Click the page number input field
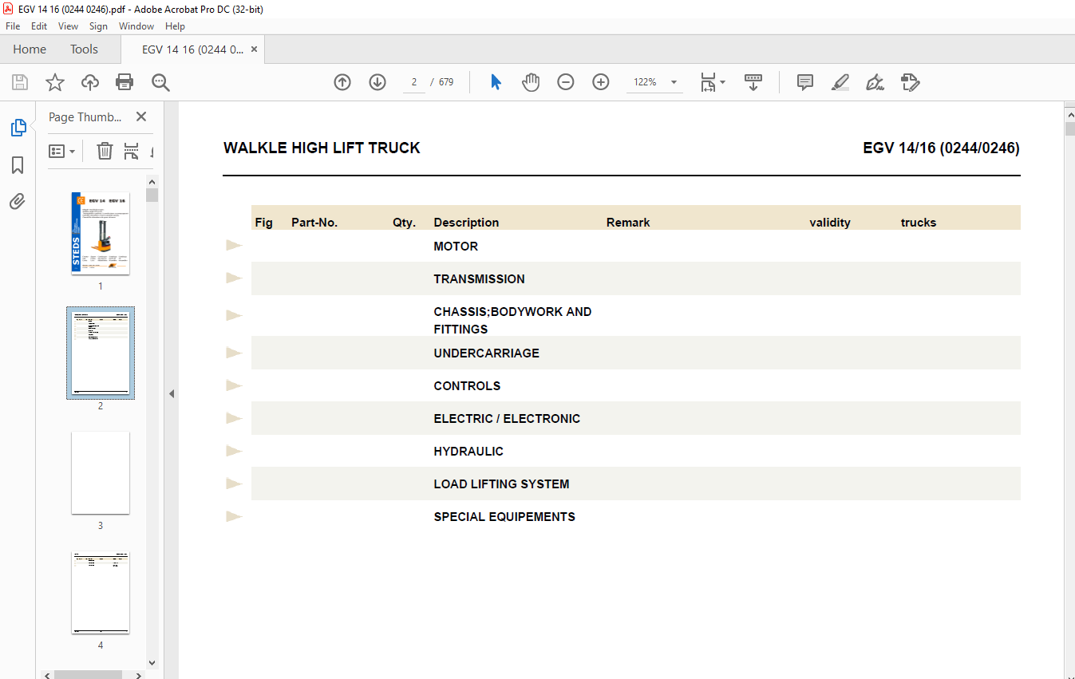The image size is (1075, 679). point(414,82)
